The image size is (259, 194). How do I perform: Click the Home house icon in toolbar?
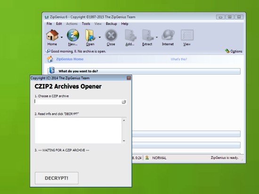coord(52,35)
